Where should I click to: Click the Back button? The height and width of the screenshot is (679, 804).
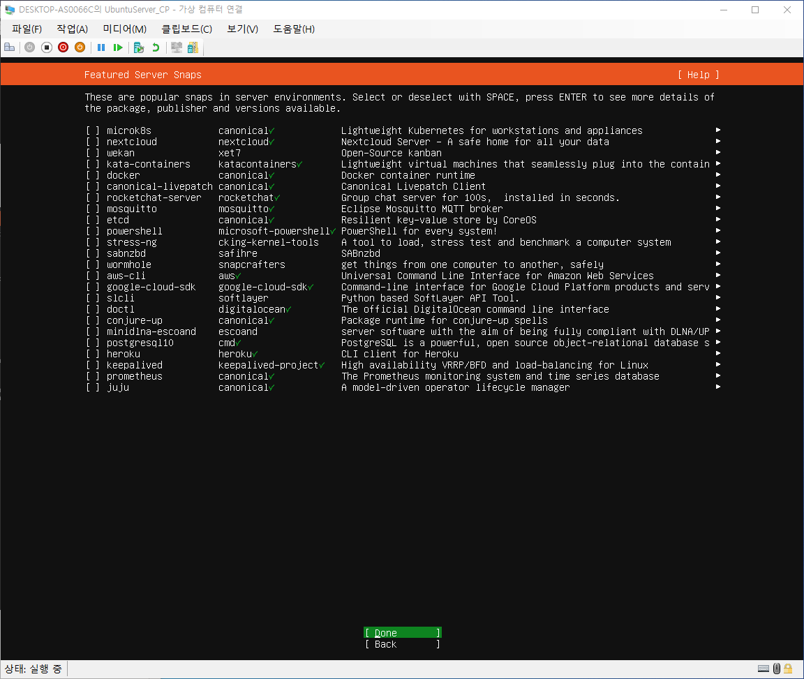tap(403, 645)
